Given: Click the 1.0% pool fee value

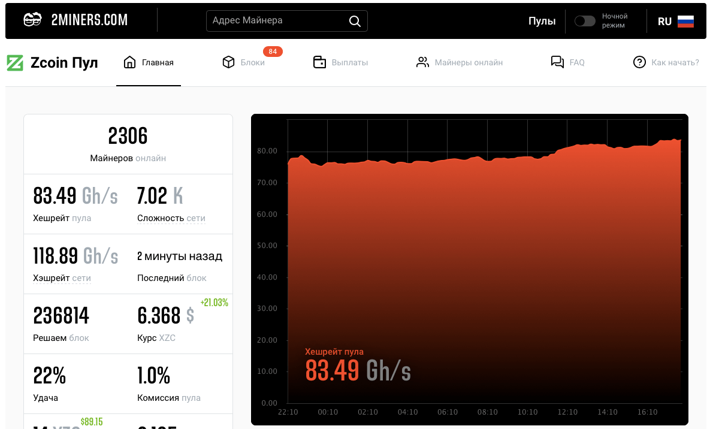Looking at the screenshot, I should tap(154, 376).
